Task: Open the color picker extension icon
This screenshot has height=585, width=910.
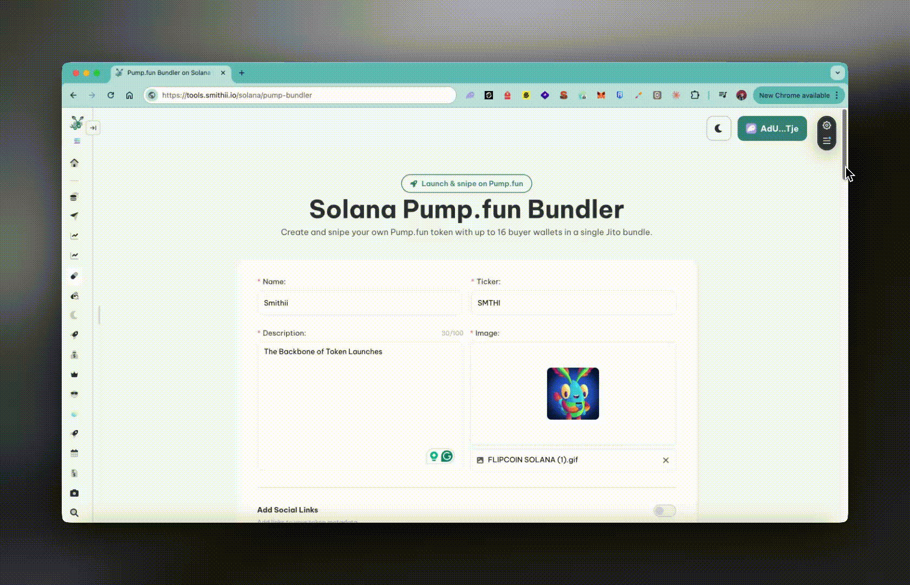Action: point(638,95)
